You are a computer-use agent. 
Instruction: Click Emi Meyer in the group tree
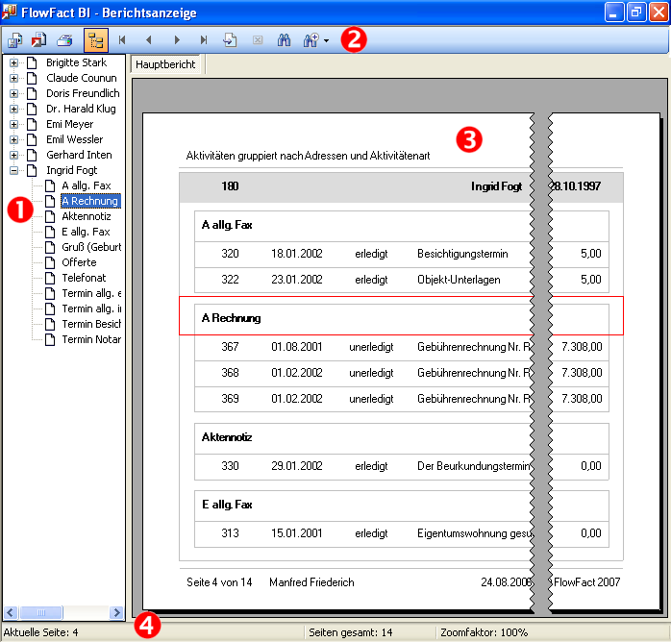tap(69, 124)
